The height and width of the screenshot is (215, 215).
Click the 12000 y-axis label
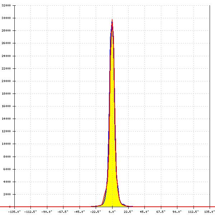(x=6, y=131)
